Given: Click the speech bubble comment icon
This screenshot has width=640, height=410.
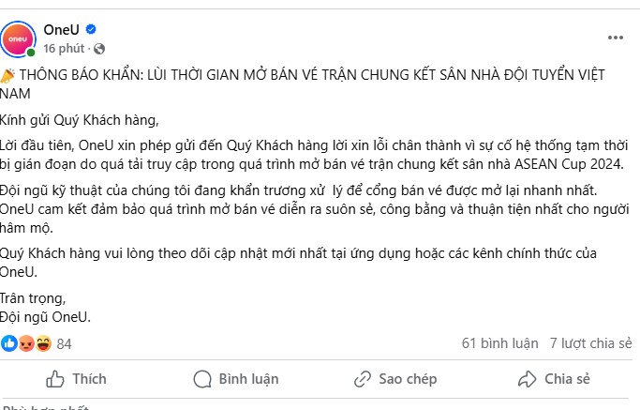Looking at the screenshot, I should [202, 379].
